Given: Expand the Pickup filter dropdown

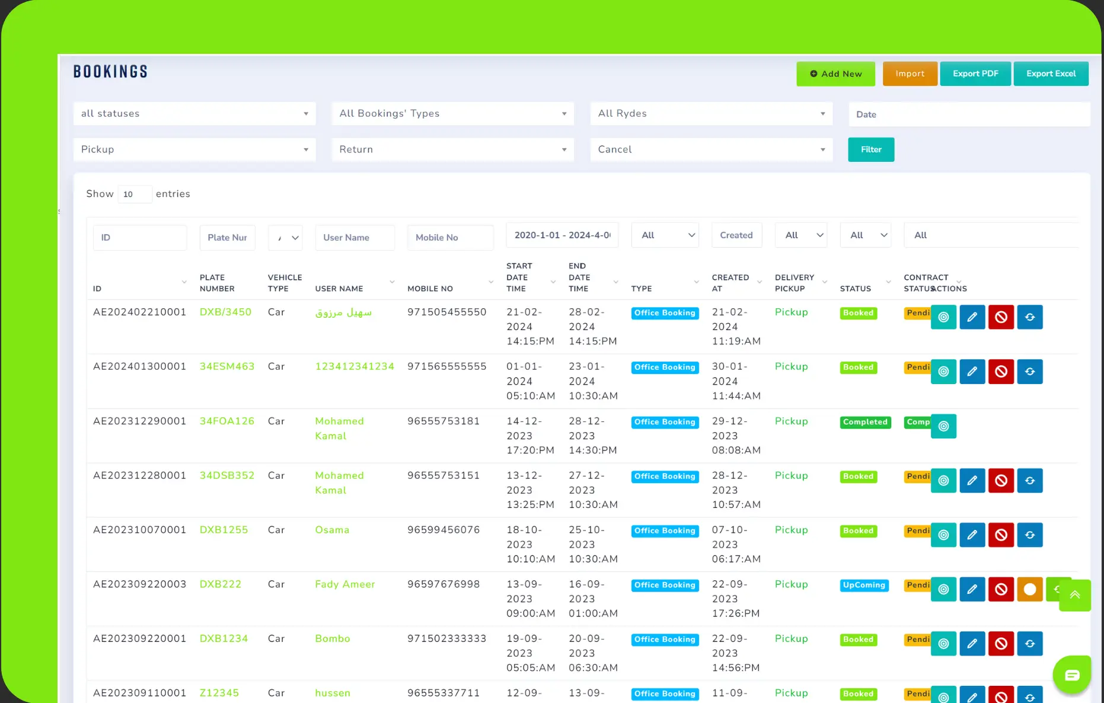Looking at the screenshot, I should tap(194, 150).
